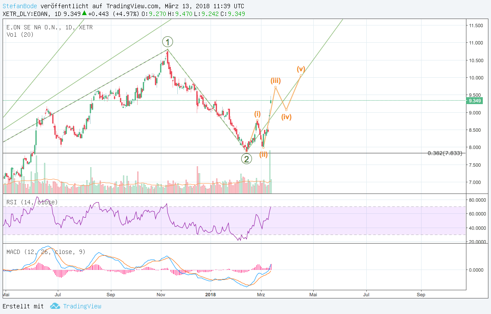The image size is (491, 314).
Task: Click the high value H:9.470
Action: tap(180, 14)
